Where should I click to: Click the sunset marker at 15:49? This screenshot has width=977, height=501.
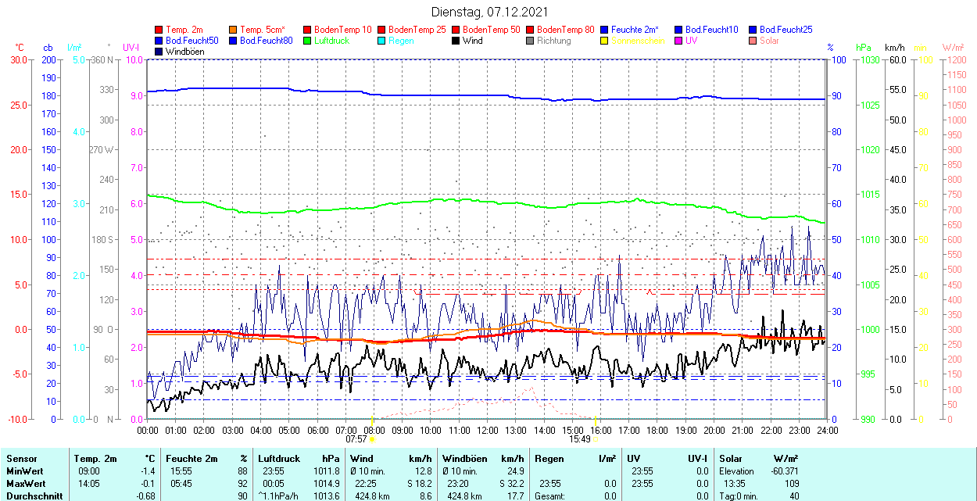[596, 439]
